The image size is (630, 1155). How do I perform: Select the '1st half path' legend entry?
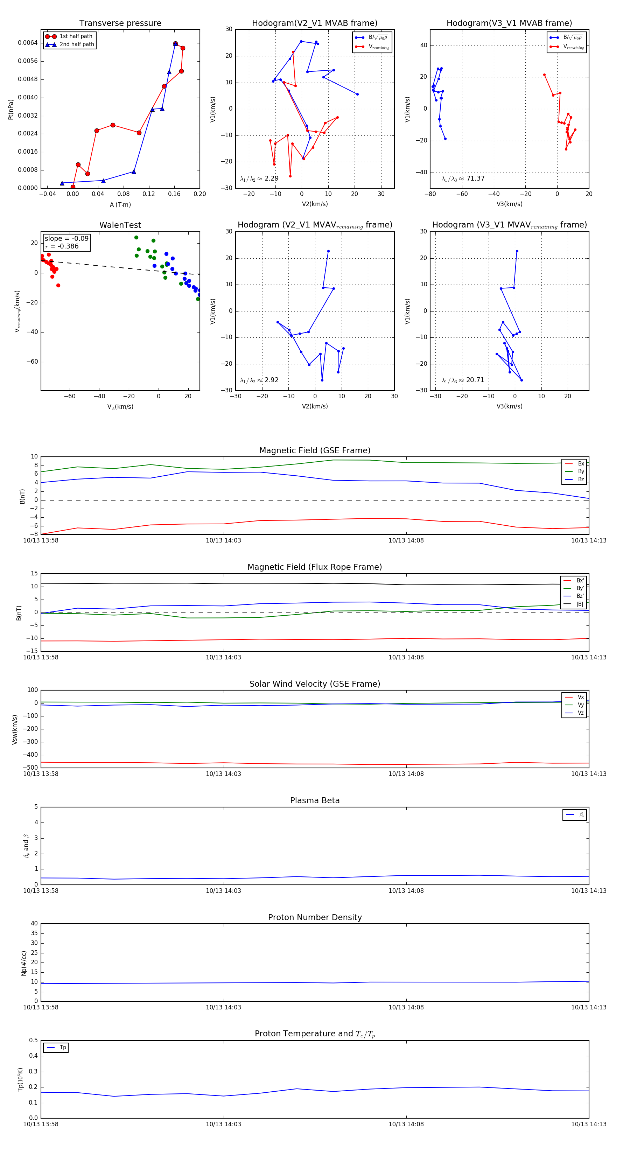(x=70, y=36)
